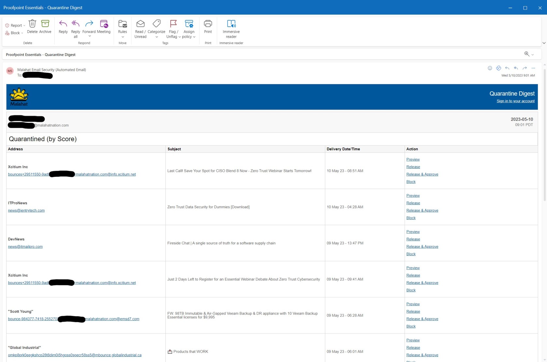This screenshot has width=547, height=362.
Task: Click the Malahat logo
Action: [19, 97]
